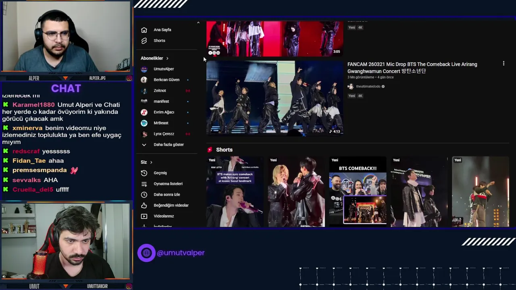
Task: Open manifest channel avatar
Action: (144, 101)
